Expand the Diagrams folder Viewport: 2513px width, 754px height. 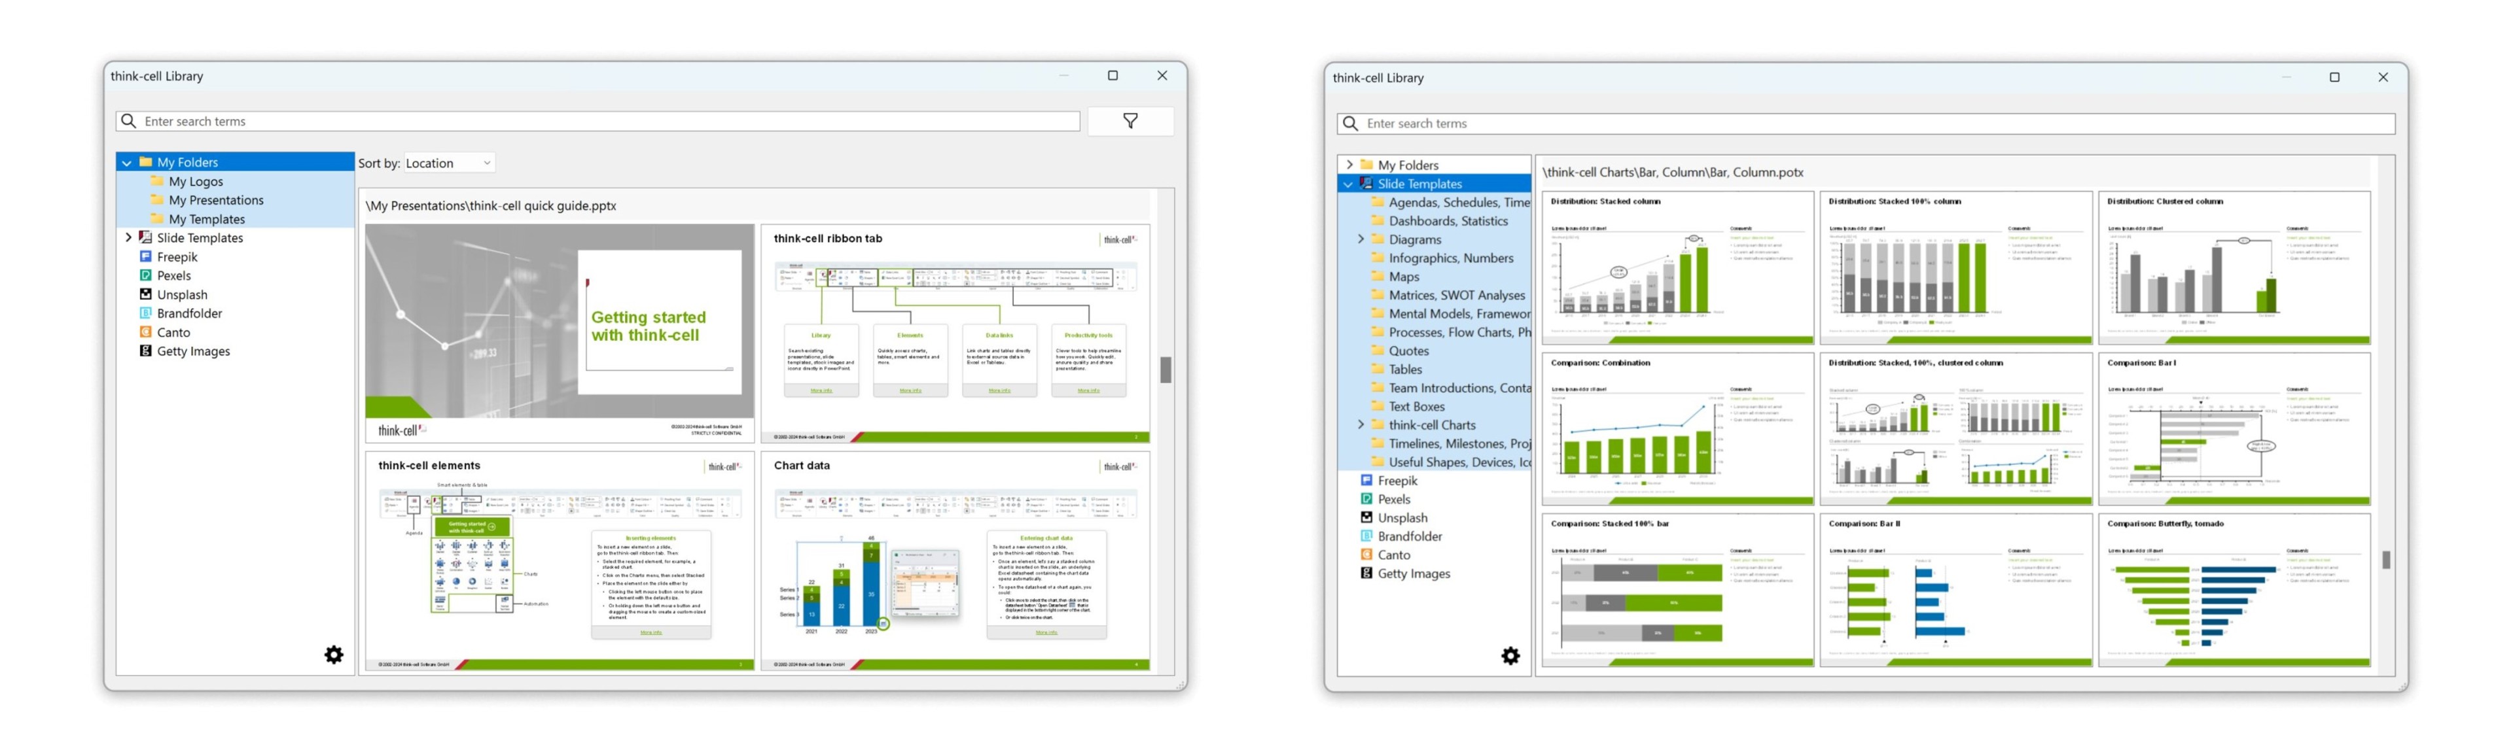tap(1361, 239)
